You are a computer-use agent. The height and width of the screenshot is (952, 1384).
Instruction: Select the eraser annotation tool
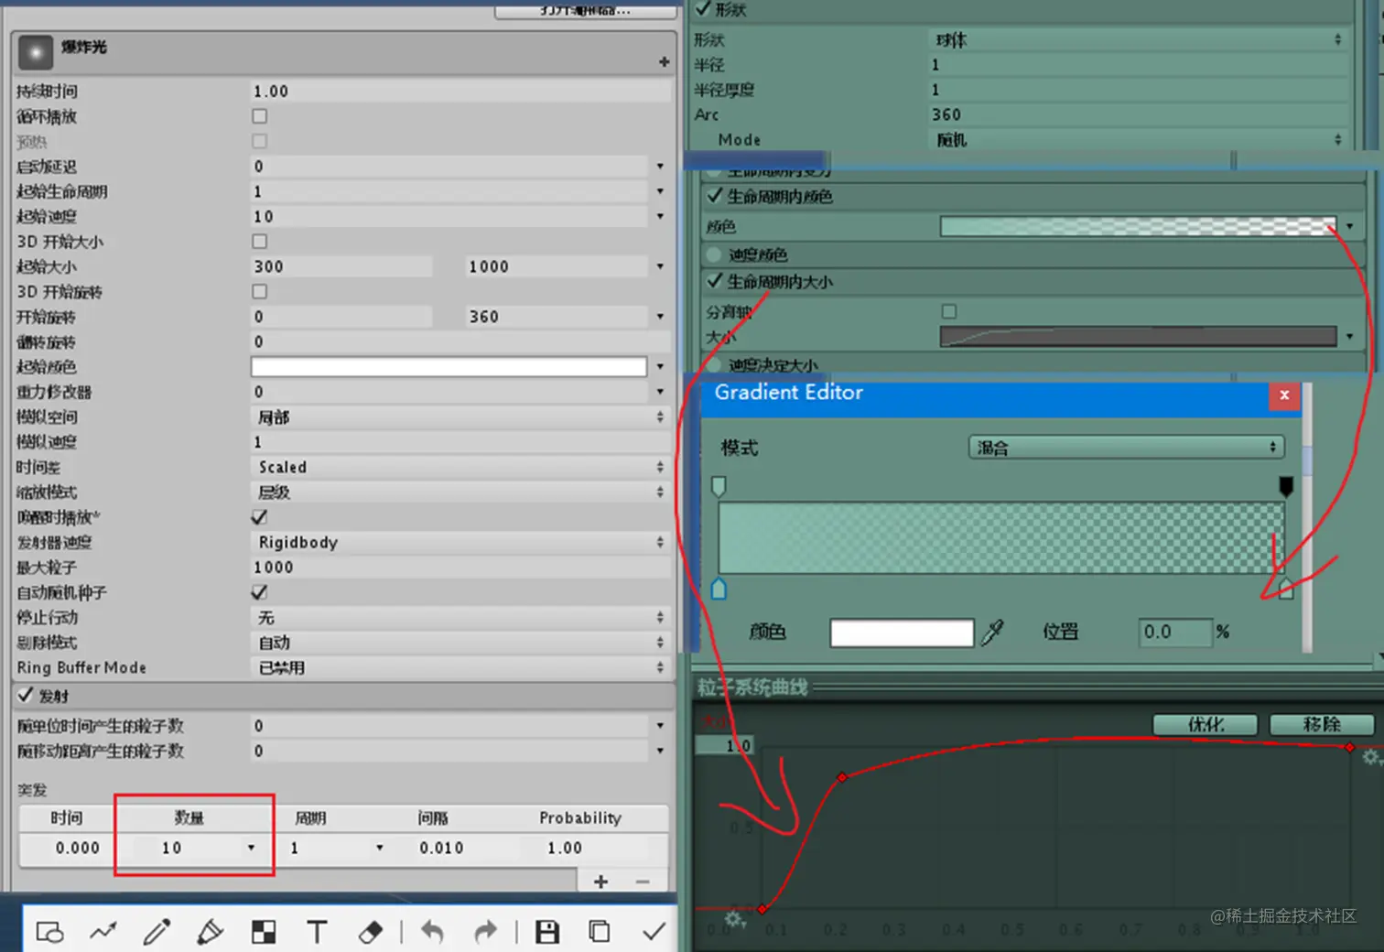click(370, 932)
